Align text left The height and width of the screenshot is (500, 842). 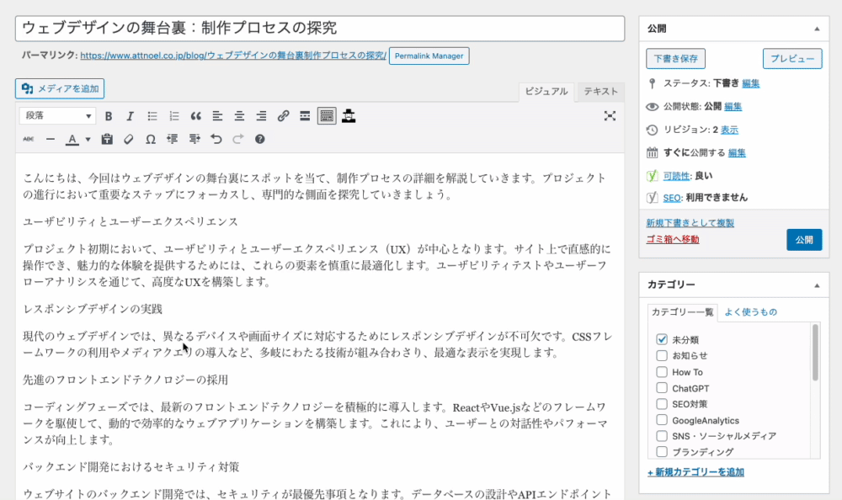217,116
